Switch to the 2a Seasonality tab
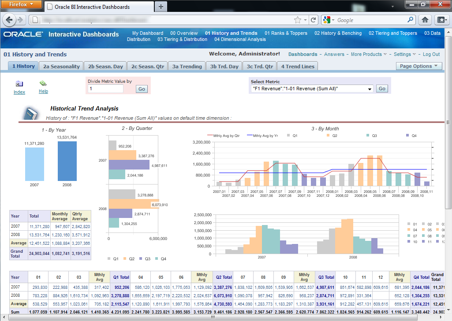This screenshot has width=452, height=321. pyautogui.click(x=61, y=66)
